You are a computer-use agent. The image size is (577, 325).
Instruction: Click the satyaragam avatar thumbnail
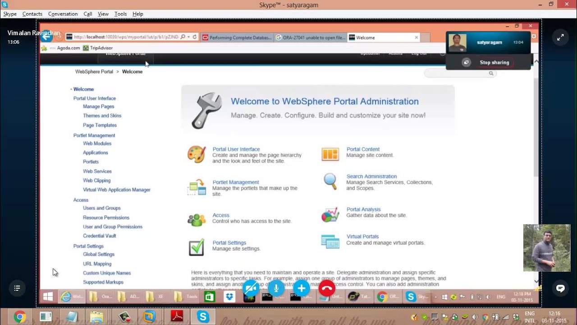[457, 43]
